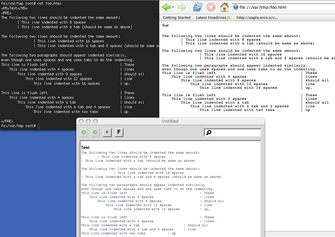Open the forward button history dropdown arrow
Image resolution: width=335 pixels, height=237 pixels.
[189, 7]
